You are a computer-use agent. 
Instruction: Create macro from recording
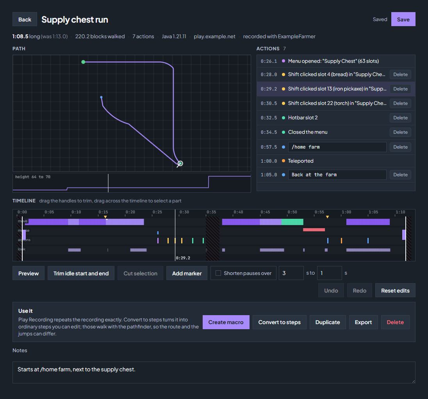pyautogui.click(x=226, y=322)
